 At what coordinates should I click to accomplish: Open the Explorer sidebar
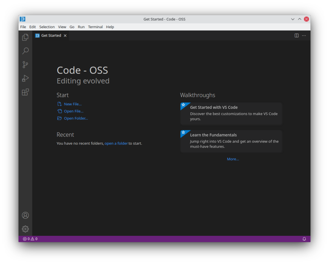tap(25, 37)
